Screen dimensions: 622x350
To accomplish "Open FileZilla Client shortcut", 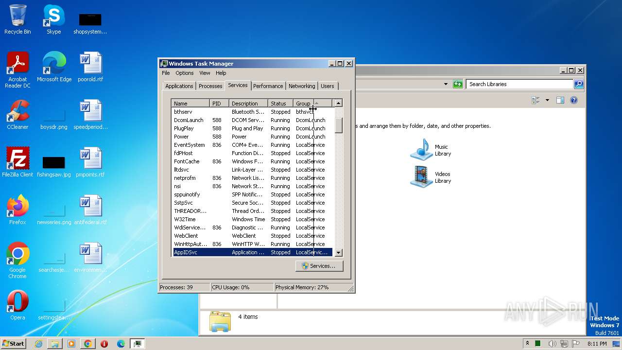I will click(x=17, y=162).
